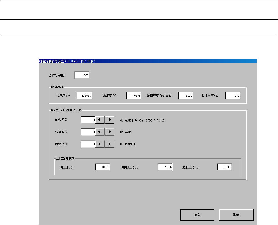Increase 动作区分 with right arrow
278x225 pixels.
pyautogui.click(x=110, y=120)
